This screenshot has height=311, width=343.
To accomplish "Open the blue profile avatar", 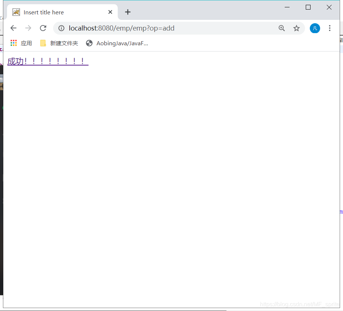I will [315, 28].
